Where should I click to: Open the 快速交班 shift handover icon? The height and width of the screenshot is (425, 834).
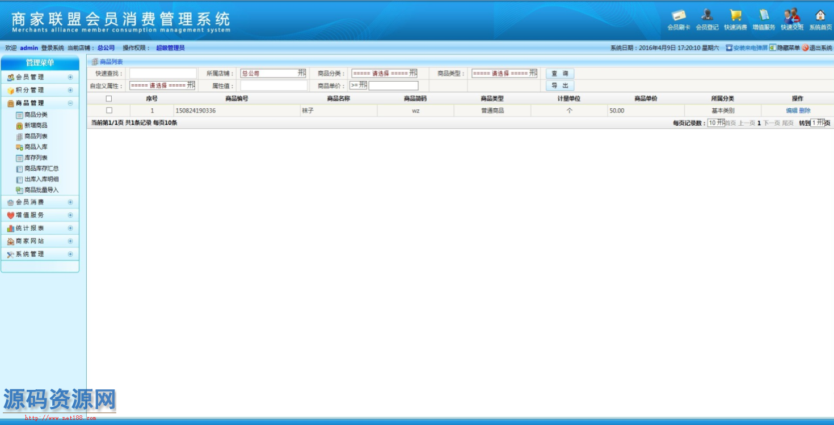pos(792,16)
